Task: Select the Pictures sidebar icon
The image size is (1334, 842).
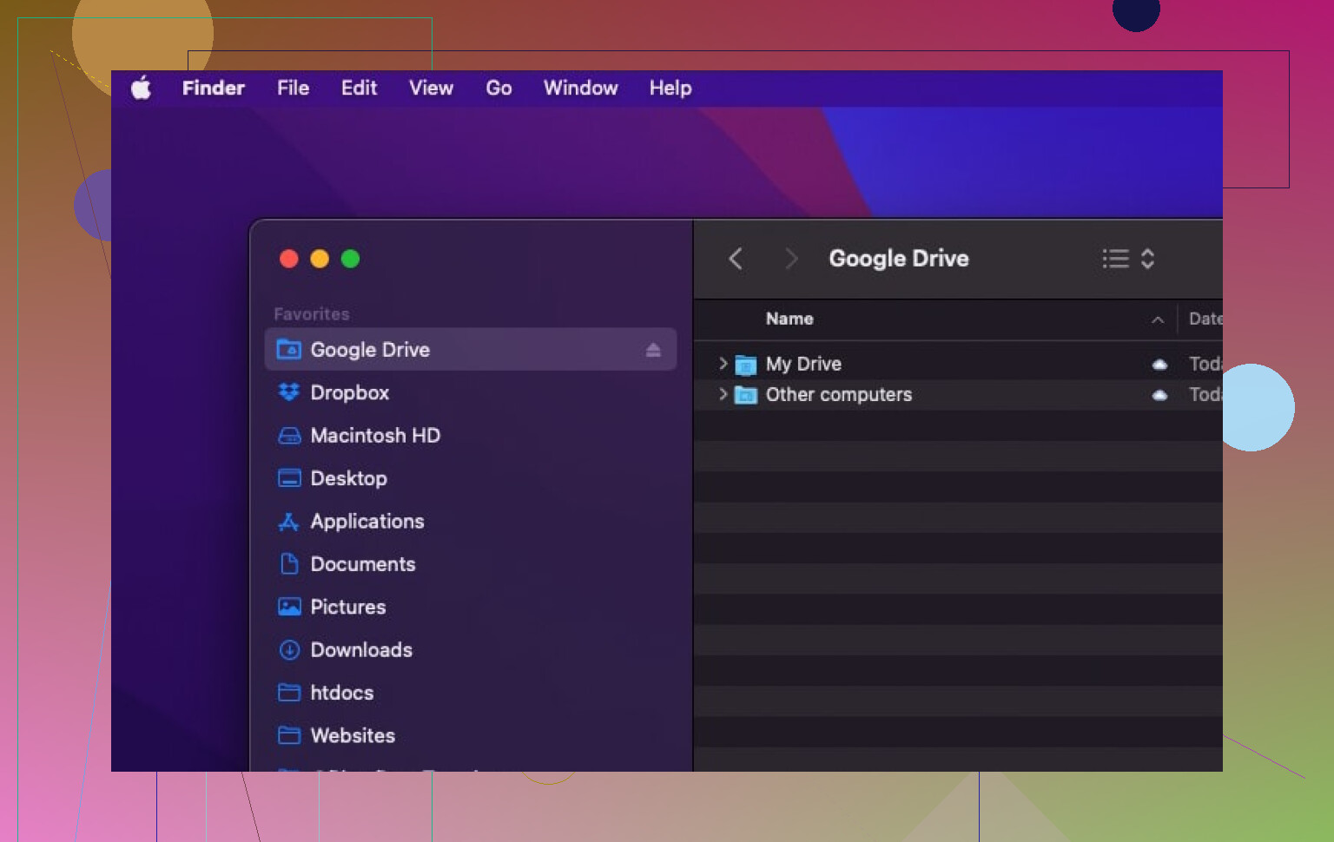Action: click(289, 607)
